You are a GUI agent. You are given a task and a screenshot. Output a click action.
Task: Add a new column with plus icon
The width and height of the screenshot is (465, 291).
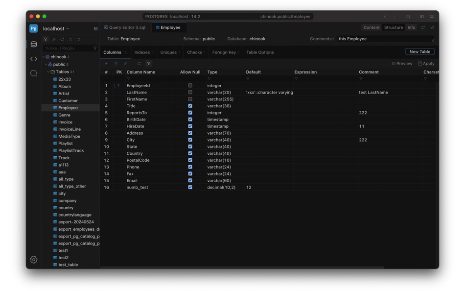point(106,64)
